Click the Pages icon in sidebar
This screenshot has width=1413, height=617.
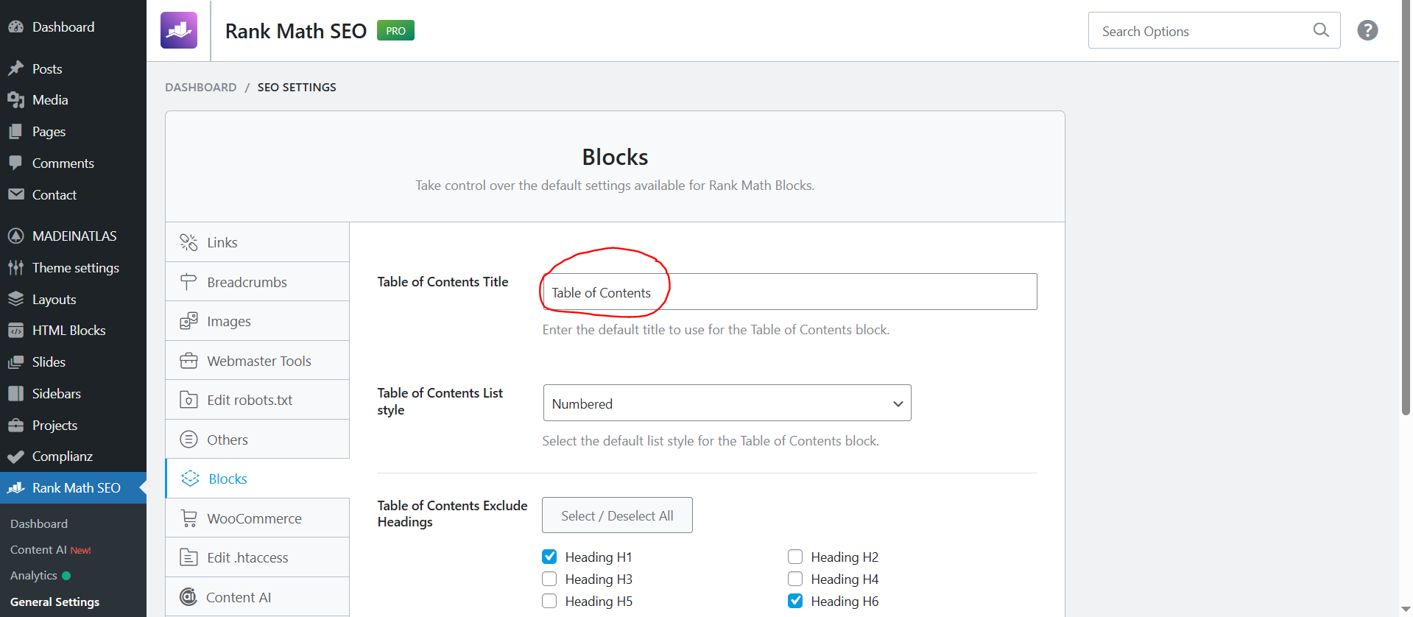click(x=15, y=132)
